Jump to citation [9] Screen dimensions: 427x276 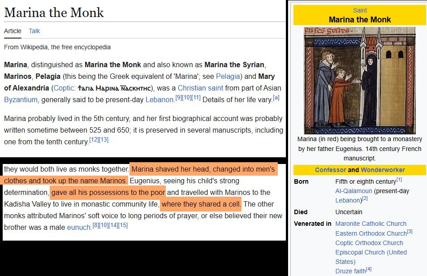178,97
